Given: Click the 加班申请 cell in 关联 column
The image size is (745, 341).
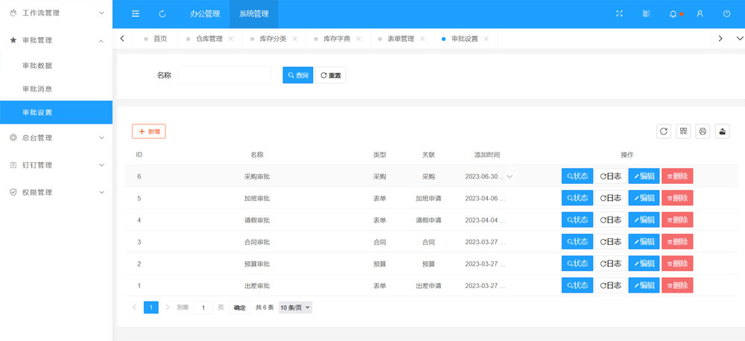Looking at the screenshot, I should pos(428,199).
